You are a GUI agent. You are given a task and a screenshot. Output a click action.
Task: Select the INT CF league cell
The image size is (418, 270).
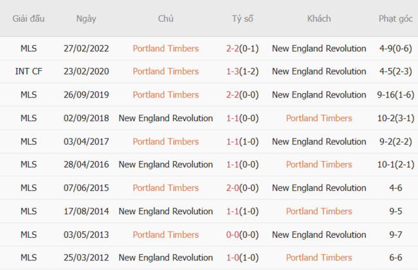click(28, 71)
